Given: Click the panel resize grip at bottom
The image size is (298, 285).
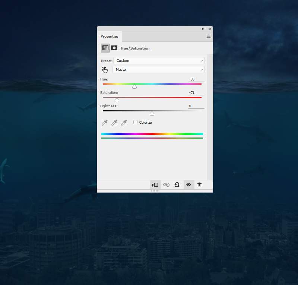Looking at the screenshot, I should [x=155, y=190].
